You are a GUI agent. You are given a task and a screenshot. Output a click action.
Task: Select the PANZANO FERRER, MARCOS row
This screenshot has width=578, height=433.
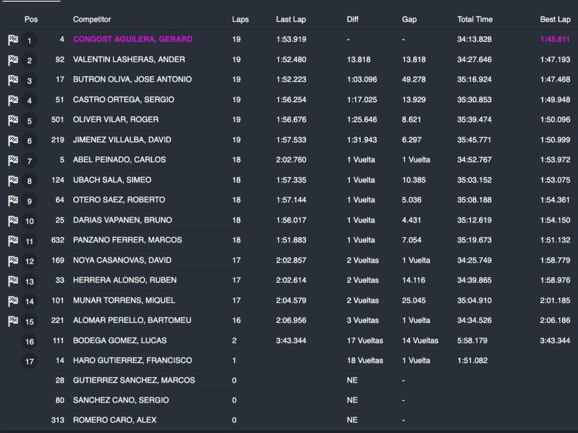pos(128,240)
